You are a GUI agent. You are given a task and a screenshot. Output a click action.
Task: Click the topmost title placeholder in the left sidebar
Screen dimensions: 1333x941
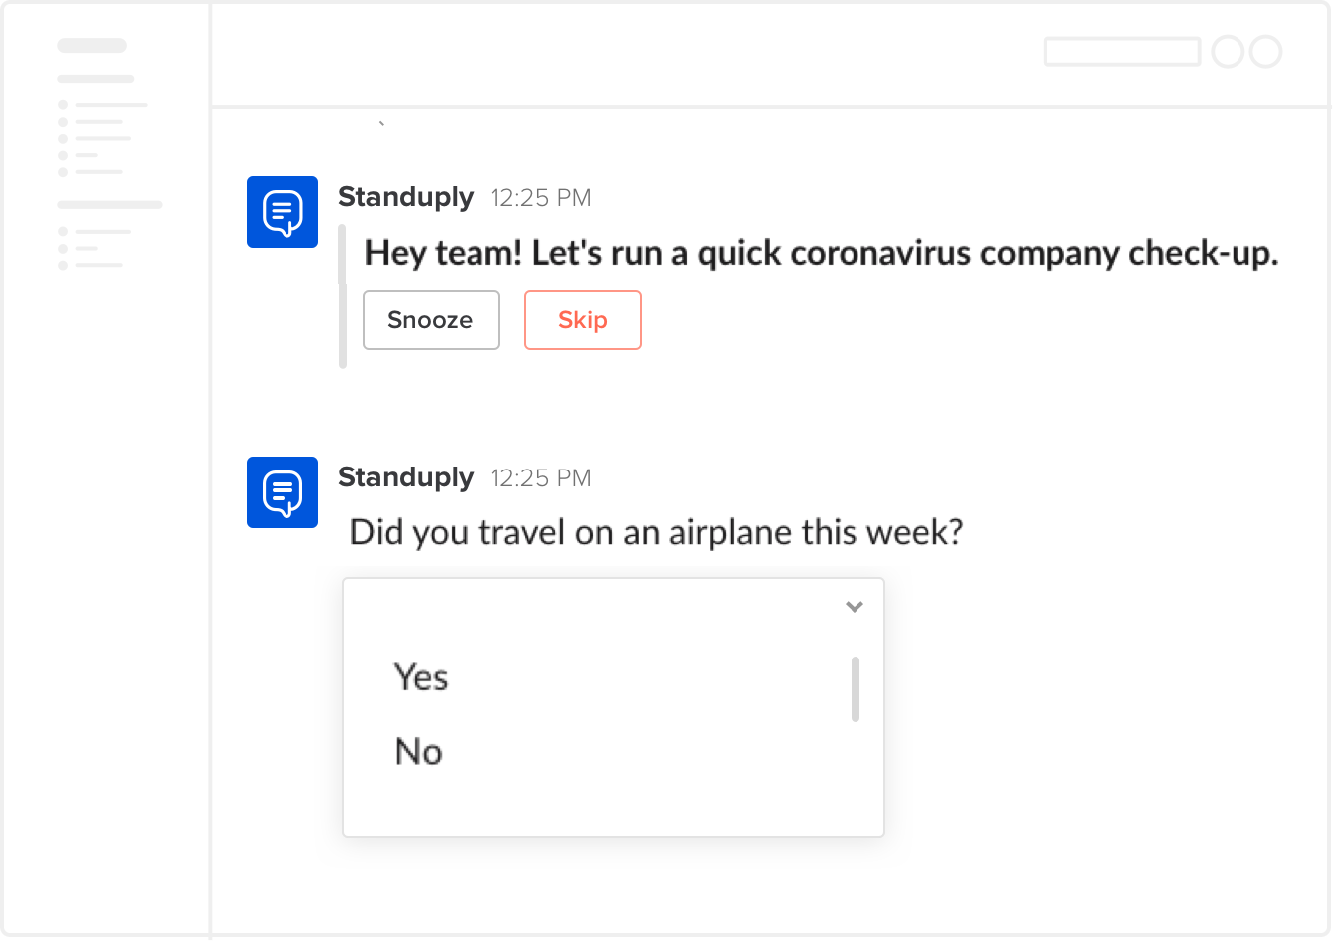[x=92, y=45]
